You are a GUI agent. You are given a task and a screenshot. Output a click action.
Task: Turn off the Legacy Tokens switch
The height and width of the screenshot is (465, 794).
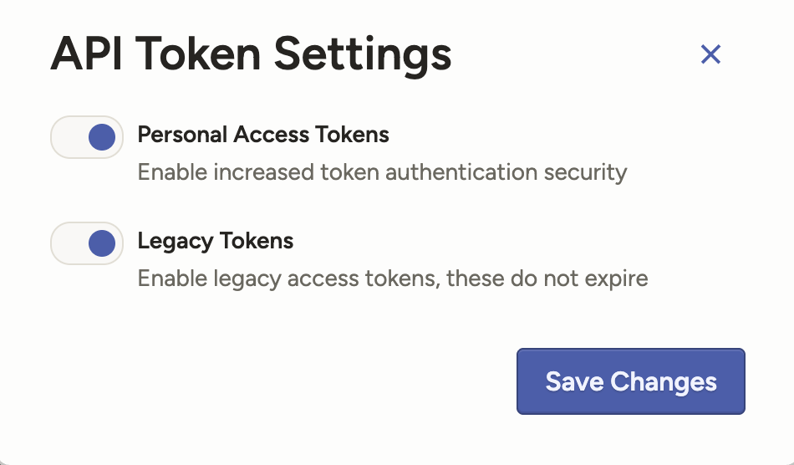(87, 243)
